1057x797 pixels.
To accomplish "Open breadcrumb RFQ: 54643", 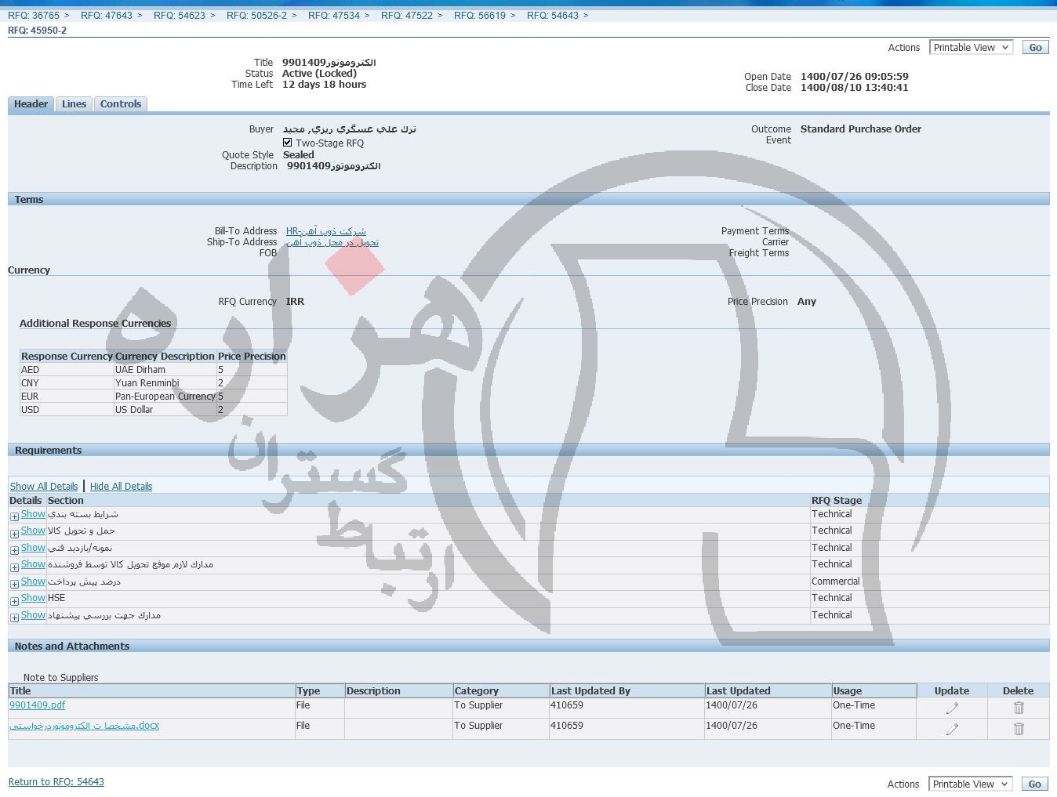I will point(553,16).
